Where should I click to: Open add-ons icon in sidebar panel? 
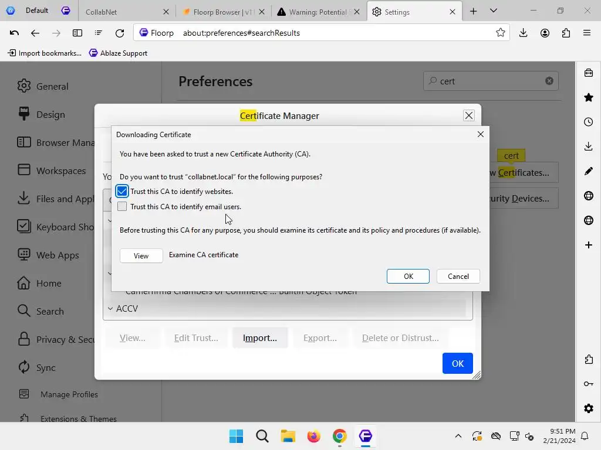[x=589, y=359]
